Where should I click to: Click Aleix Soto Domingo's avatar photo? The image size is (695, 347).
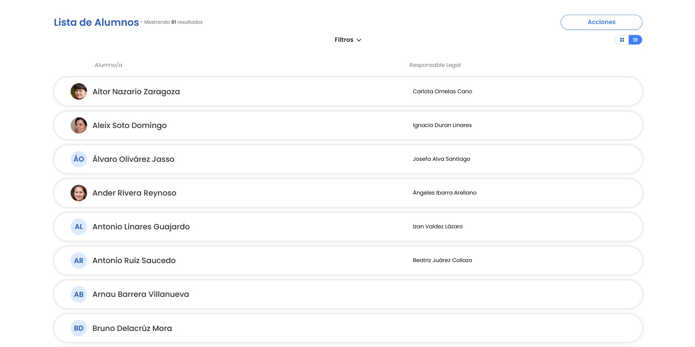[x=79, y=125]
